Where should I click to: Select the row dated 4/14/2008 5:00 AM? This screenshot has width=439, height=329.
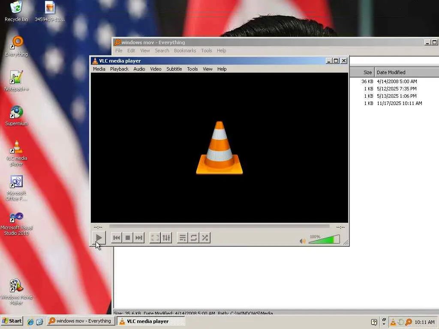394,81
